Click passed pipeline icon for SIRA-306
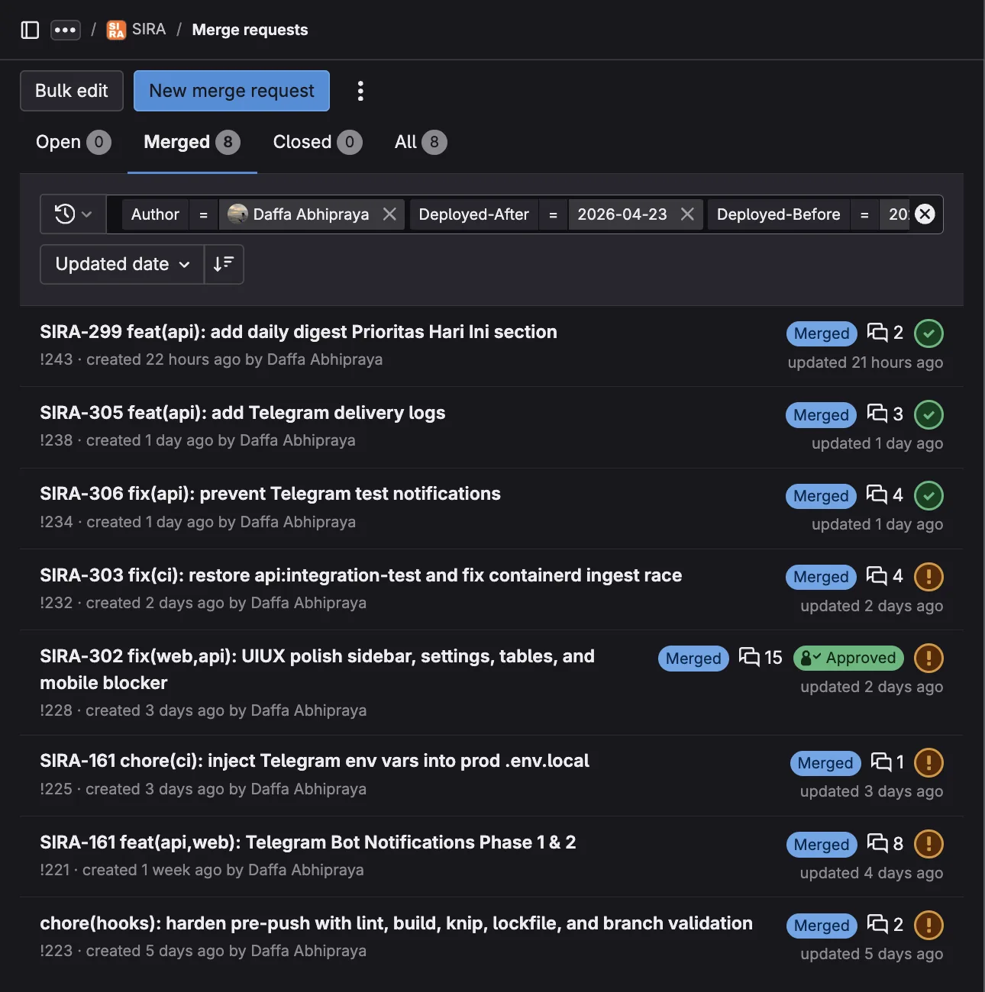The height and width of the screenshot is (992, 985). point(928,495)
